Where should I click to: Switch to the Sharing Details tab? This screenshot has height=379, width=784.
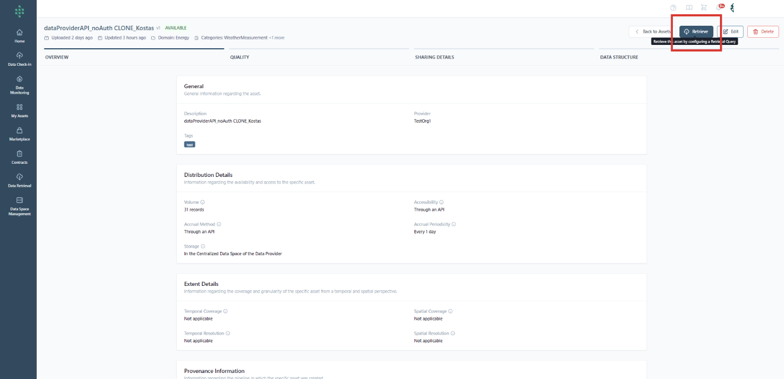pos(434,57)
